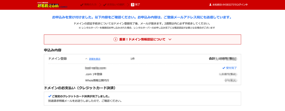285x111 pixels.
Task: Click the checkmark icon beside 情報の入力
Action: click(82, 5)
